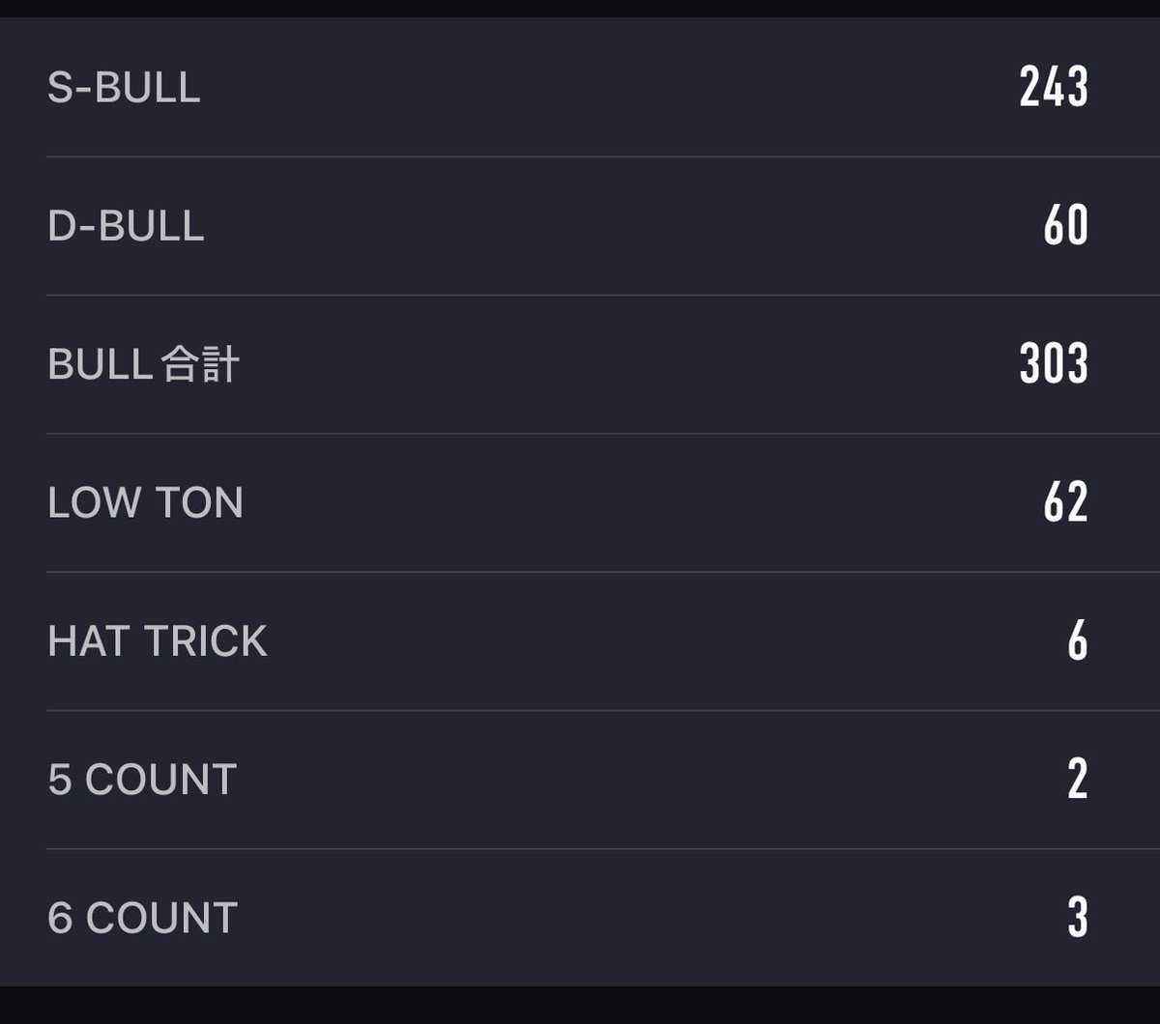Image resolution: width=1160 pixels, height=1024 pixels.
Task: Select the S-BULL label
Action: click(124, 88)
